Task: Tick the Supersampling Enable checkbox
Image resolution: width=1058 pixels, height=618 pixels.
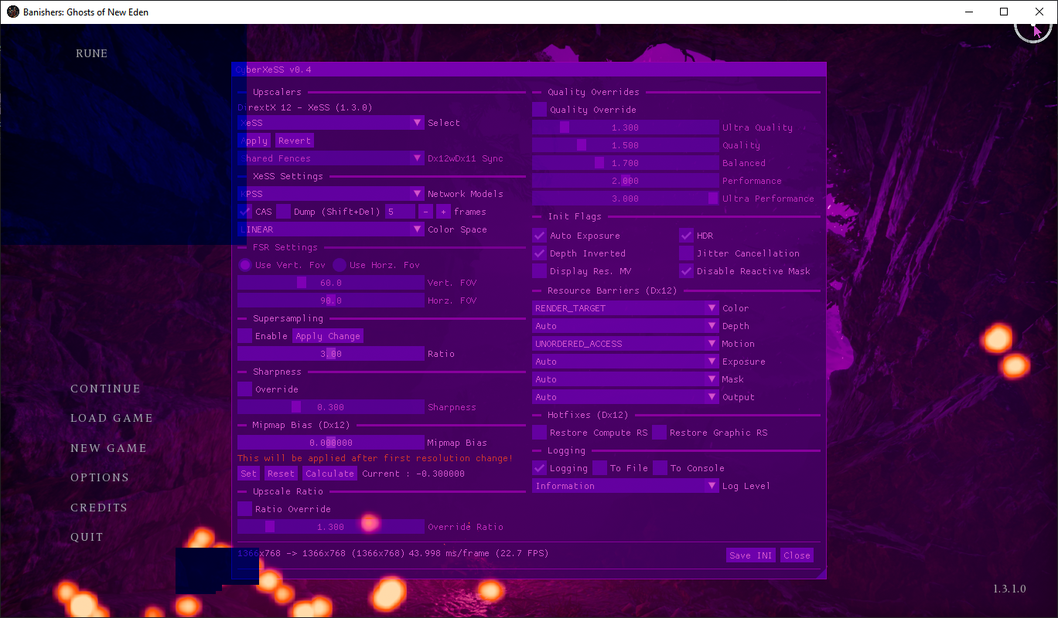Action: point(244,336)
